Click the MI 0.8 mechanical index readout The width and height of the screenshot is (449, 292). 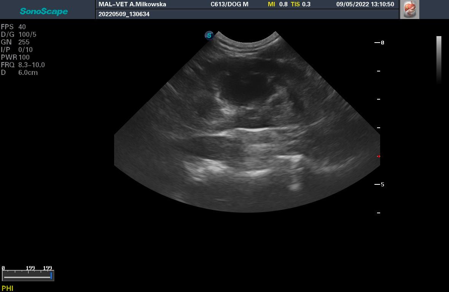coord(277,5)
